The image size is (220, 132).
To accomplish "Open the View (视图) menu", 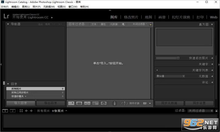I will pos(62,7).
